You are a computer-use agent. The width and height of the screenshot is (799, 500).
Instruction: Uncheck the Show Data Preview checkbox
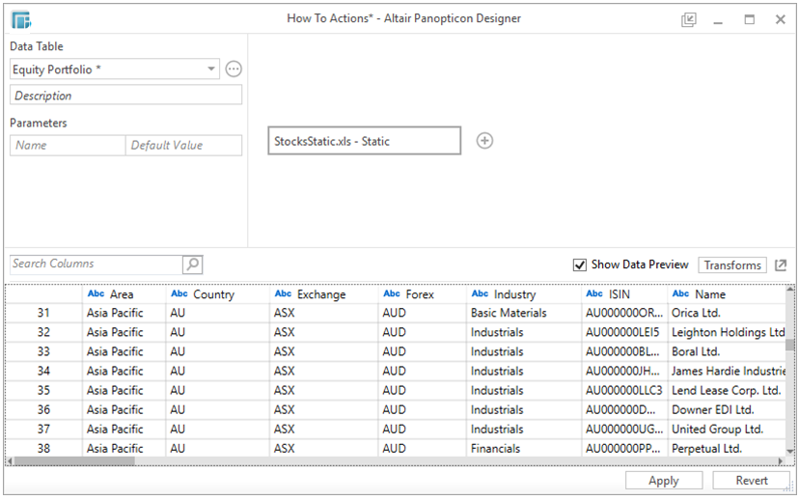click(x=580, y=265)
